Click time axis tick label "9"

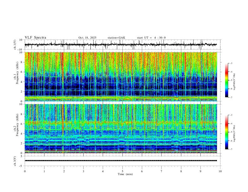pos(200,171)
